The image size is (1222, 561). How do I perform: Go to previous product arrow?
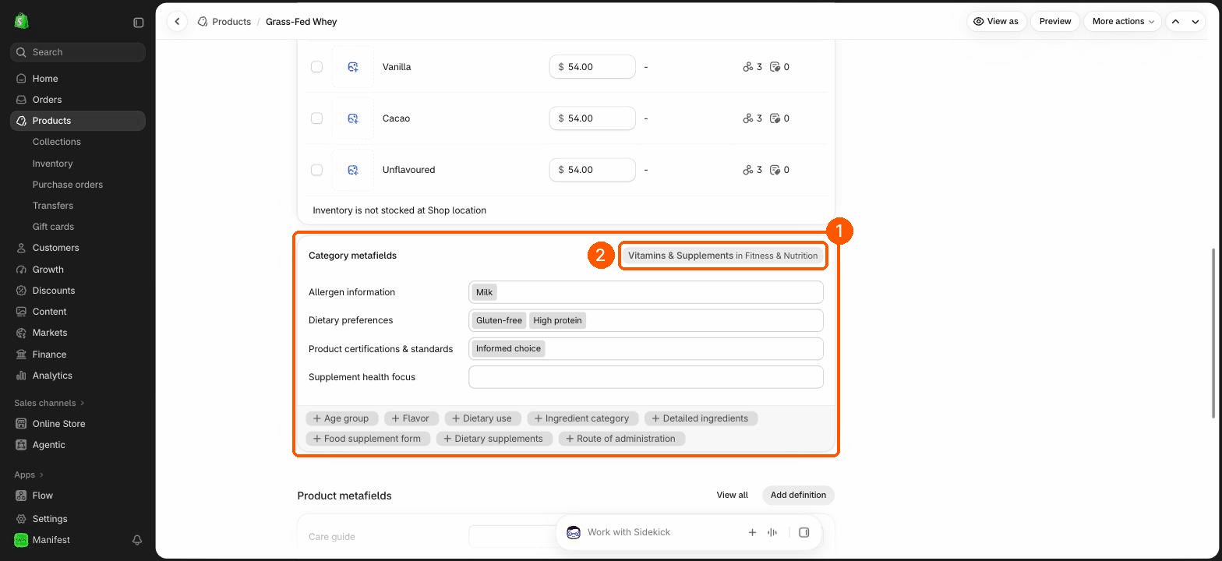click(x=1175, y=22)
